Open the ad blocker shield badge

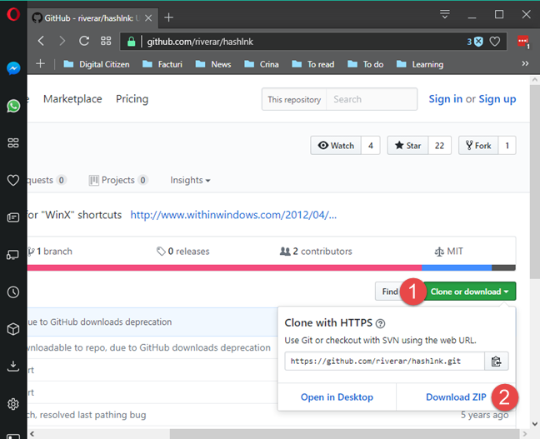(475, 42)
